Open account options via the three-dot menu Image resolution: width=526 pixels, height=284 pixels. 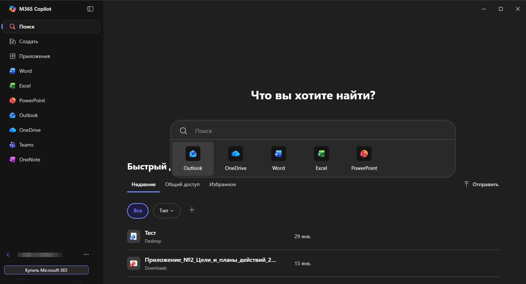86,254
